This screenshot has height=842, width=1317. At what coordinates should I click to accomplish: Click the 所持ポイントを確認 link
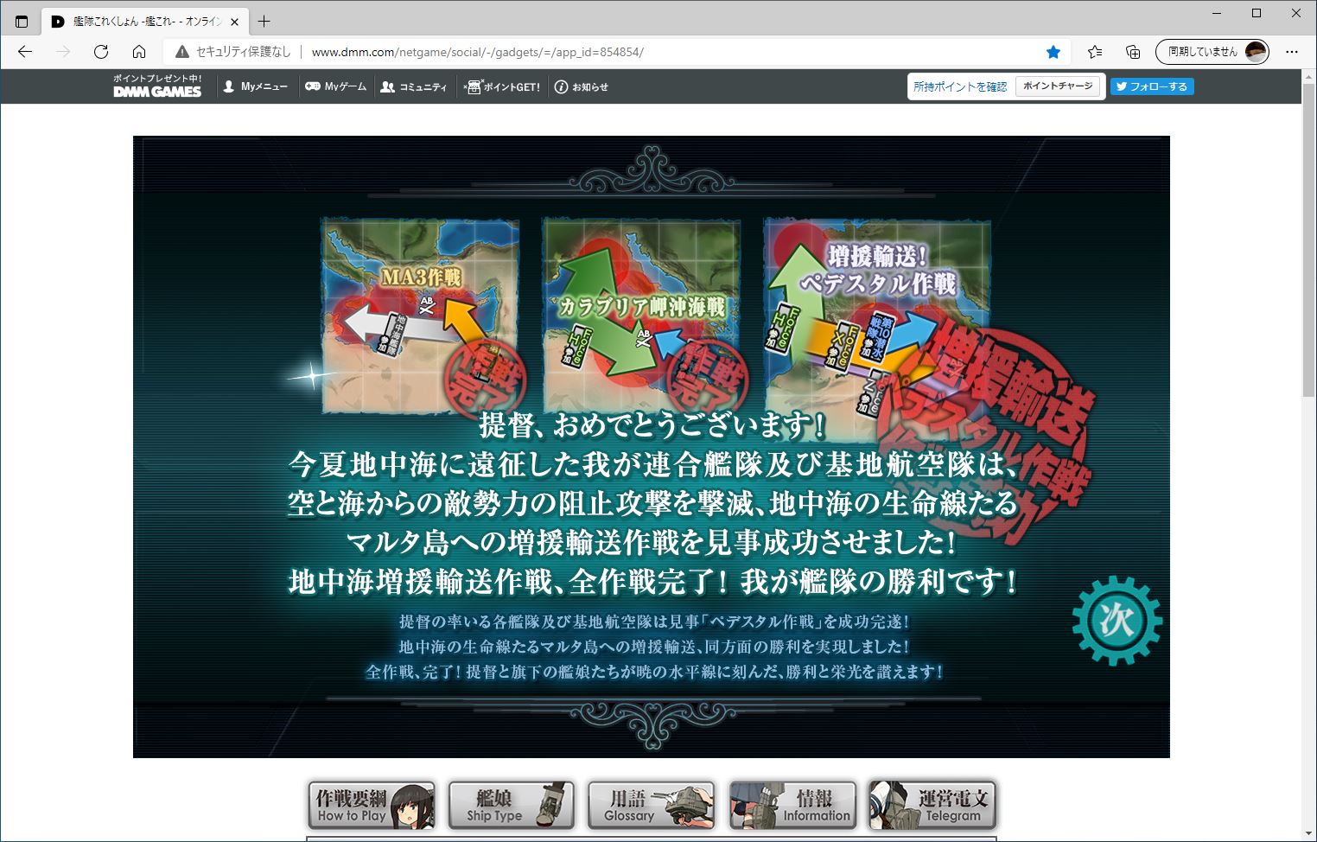(x=960, y=86)
